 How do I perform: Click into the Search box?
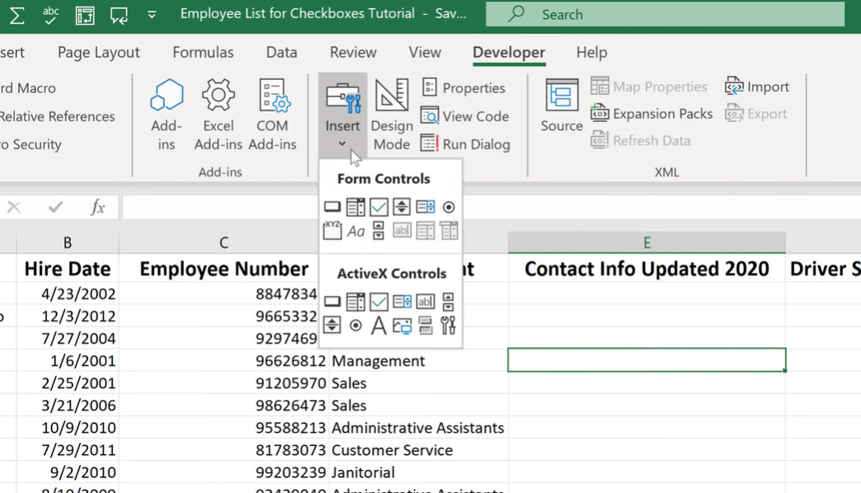(665, 14)
